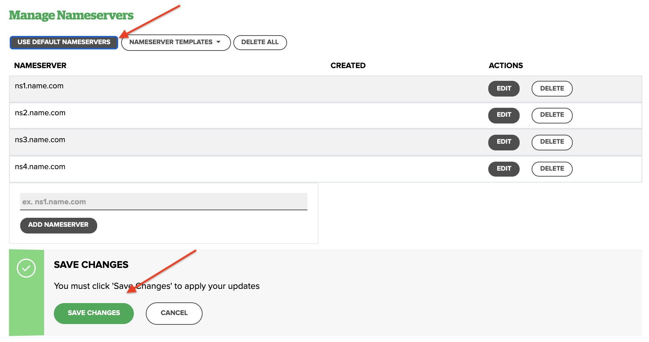Focus the new nameserver input field
This screenshot has height=342, width=649.
164,202
